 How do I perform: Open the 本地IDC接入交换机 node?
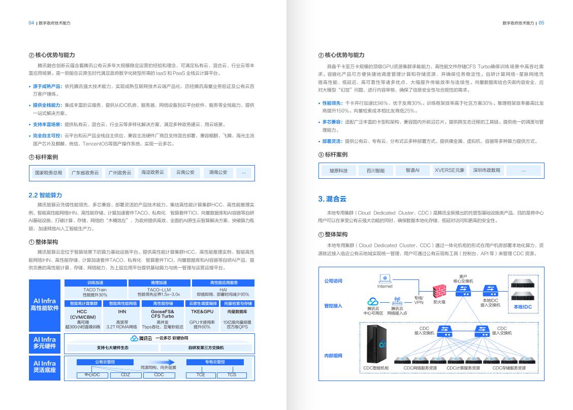pyautogui.click(x=491, y=291)
